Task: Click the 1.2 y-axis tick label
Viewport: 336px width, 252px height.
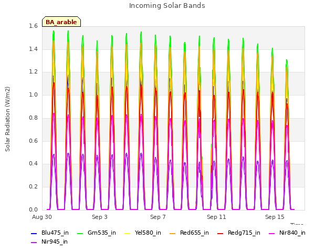Action: 33,72
